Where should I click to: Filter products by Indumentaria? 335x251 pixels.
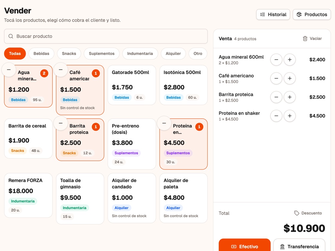pyautogui.click(x=140, y=53)
